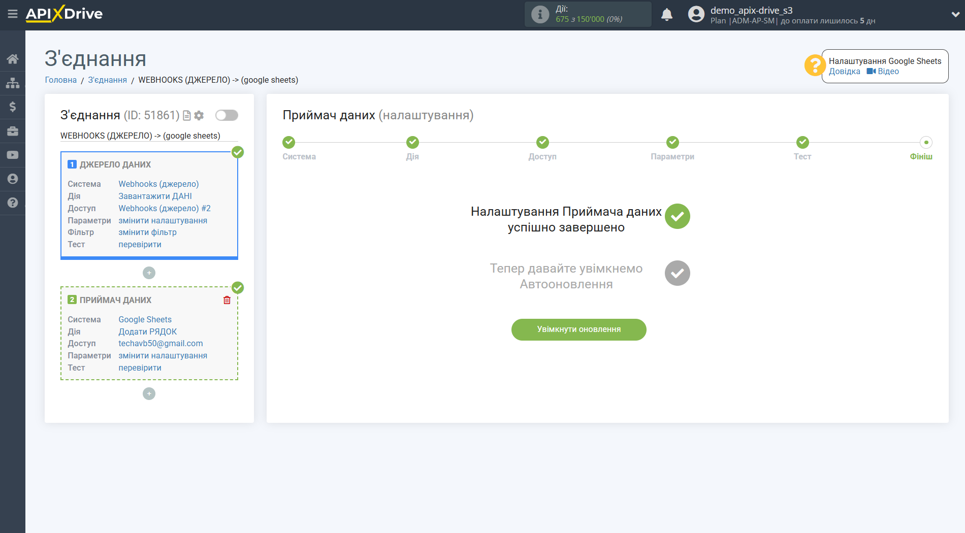The image size is (965, 533).
Task: Open the help question sidebar icon
Action: point(13,203)
